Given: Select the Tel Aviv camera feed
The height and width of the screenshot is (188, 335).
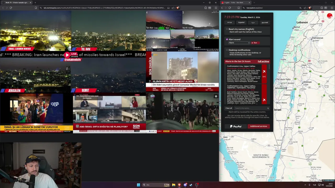Looking at the screenshot, I should [108, 31].
